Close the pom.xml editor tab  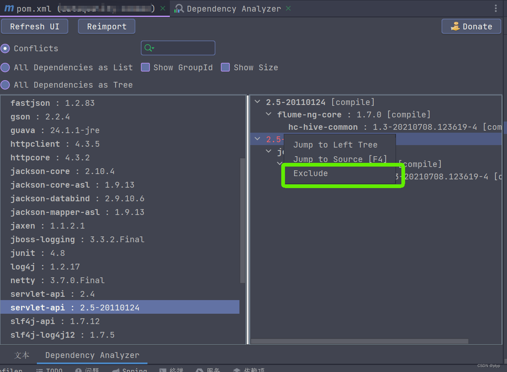click(x=163, y=9)
